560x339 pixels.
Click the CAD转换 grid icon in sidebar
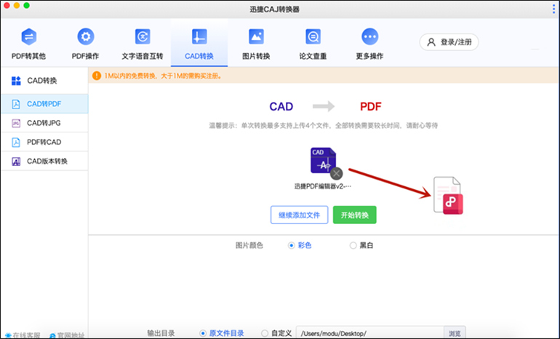(x=16, y=81)
